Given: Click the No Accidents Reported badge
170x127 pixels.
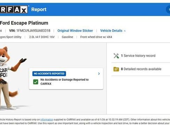Looking at the screenshot, I should tap(49, 74).
